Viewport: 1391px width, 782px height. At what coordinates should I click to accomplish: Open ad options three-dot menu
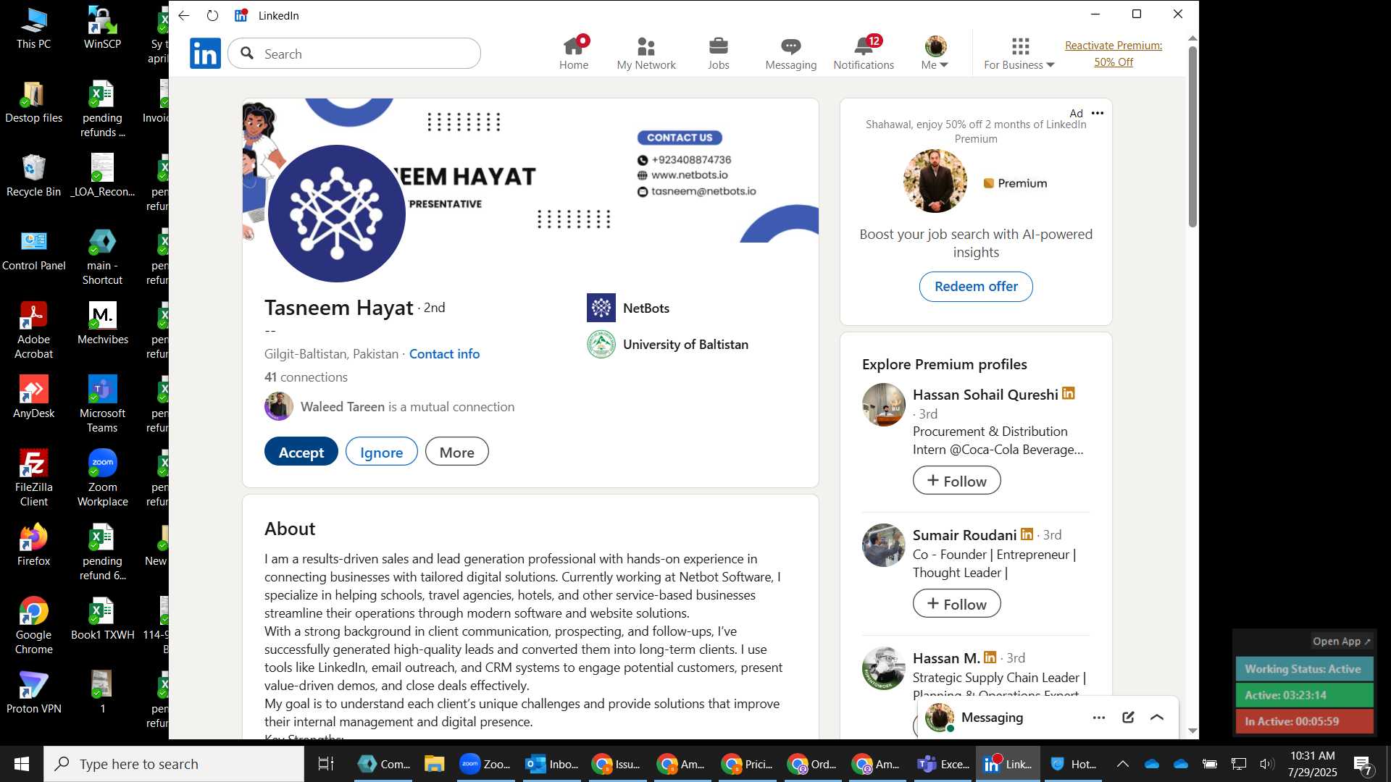tap(1098, 113)
